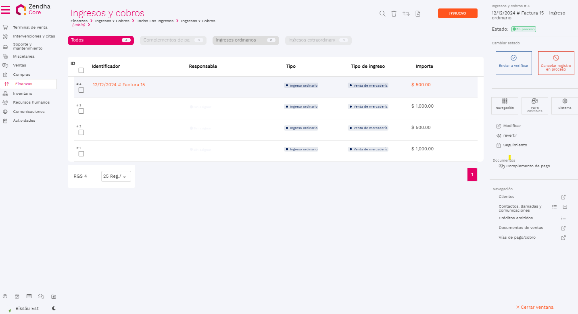Screen dimensions: 578x314
Task: Click the search magnifier icon
Action: [382, 14]
